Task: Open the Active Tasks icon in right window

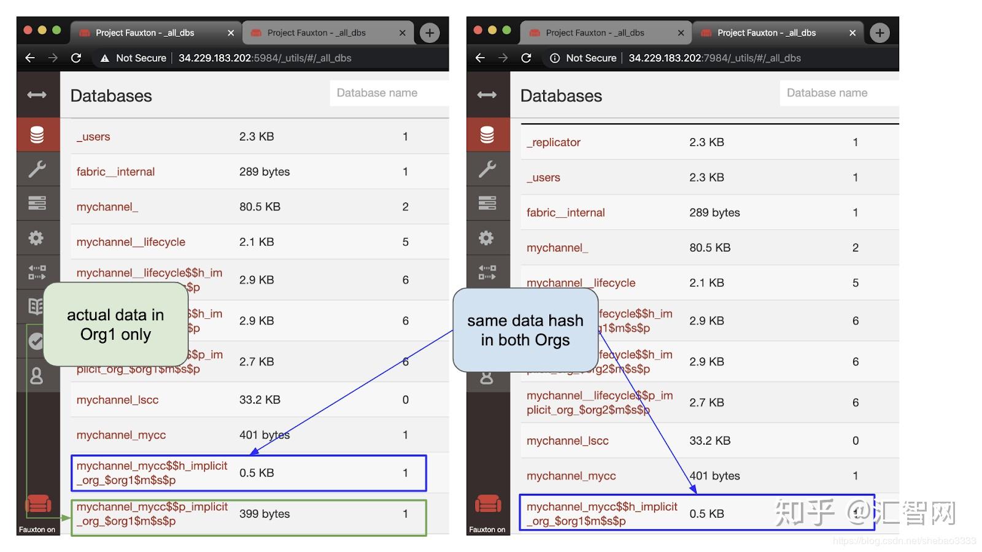Action: [x=487, y=203]
